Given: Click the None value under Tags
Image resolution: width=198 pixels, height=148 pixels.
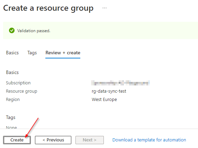Looking at the screenshot, I should point(11,127).
